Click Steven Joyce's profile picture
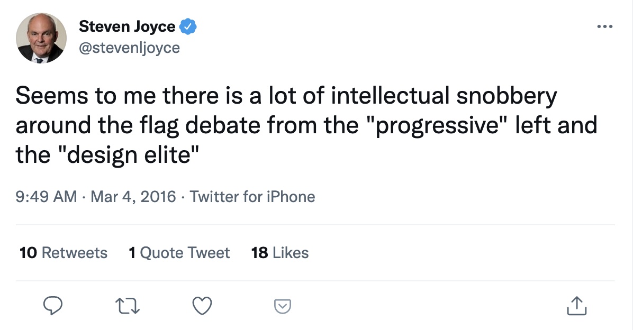The width and height of the screenshot is (633, 330). click(41, 38)
